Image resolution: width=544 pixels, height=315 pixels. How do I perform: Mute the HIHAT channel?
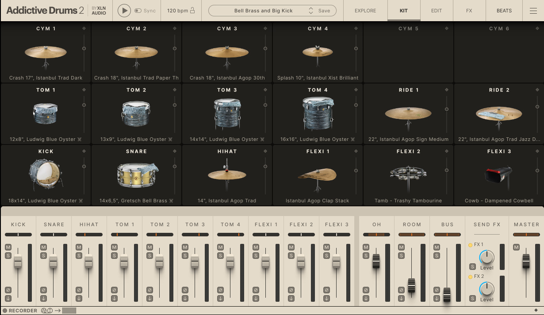click(79, 247)
